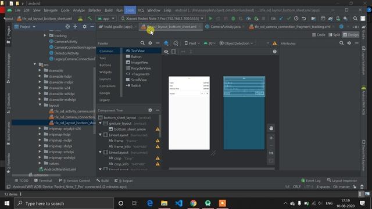
Task: Expand the drawable folder
Action: (40, 70)
